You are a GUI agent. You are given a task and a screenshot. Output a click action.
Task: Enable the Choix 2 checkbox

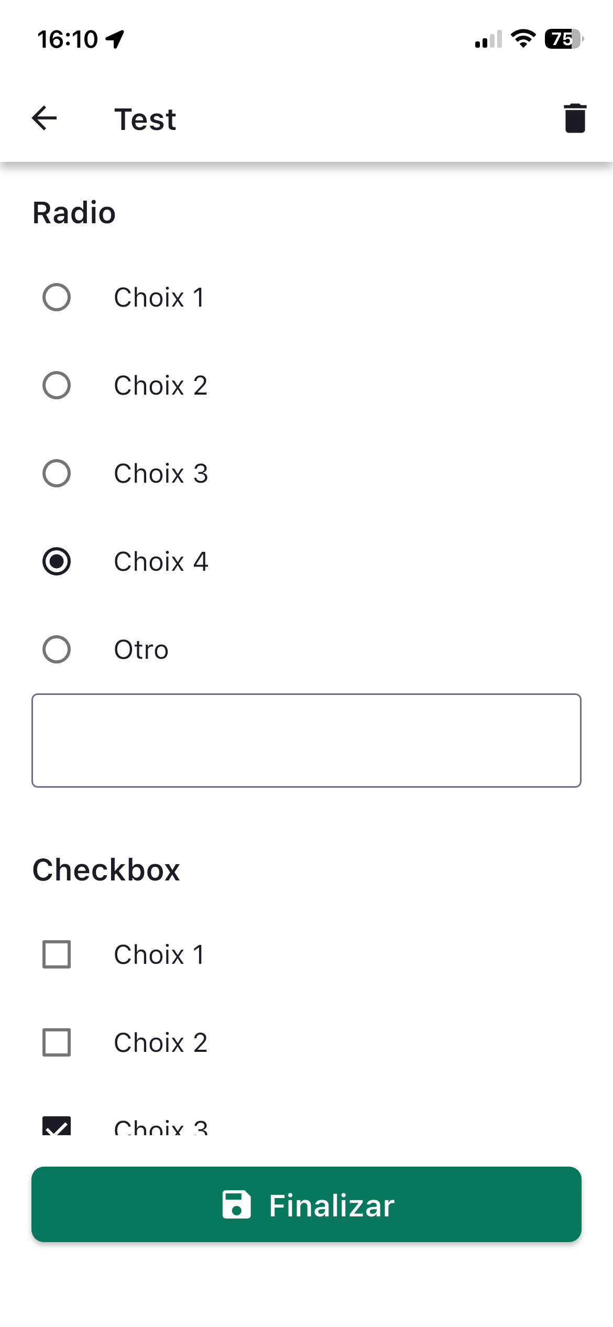pyautogui.click(x=57, y=1042)
